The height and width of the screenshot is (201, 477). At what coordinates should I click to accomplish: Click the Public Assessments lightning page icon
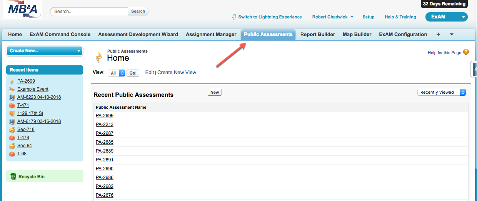coord(99,56)
